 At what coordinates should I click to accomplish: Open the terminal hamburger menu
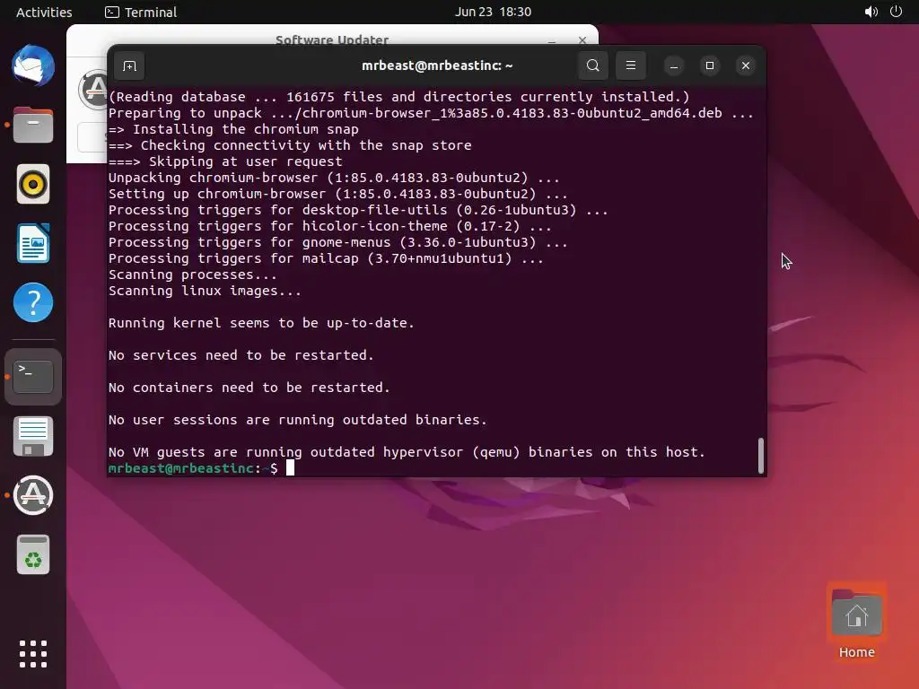[x=631, y=65]
